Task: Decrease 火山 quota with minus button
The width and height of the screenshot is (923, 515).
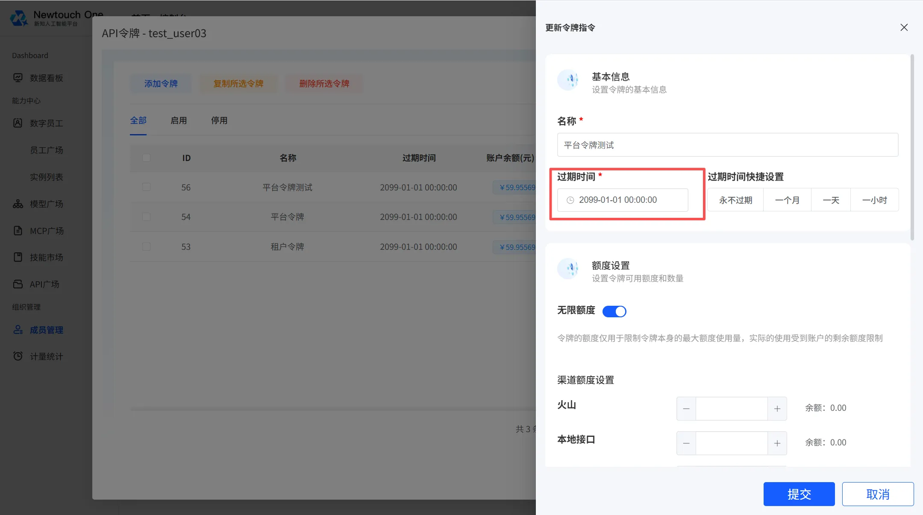Action: (x=686, y=409)
